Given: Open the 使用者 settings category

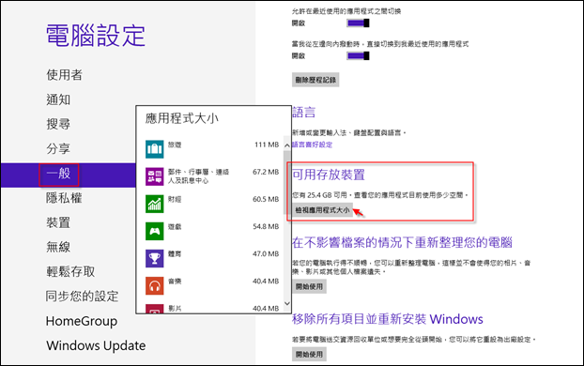Looking at the screenshot, I should point(64,75).
